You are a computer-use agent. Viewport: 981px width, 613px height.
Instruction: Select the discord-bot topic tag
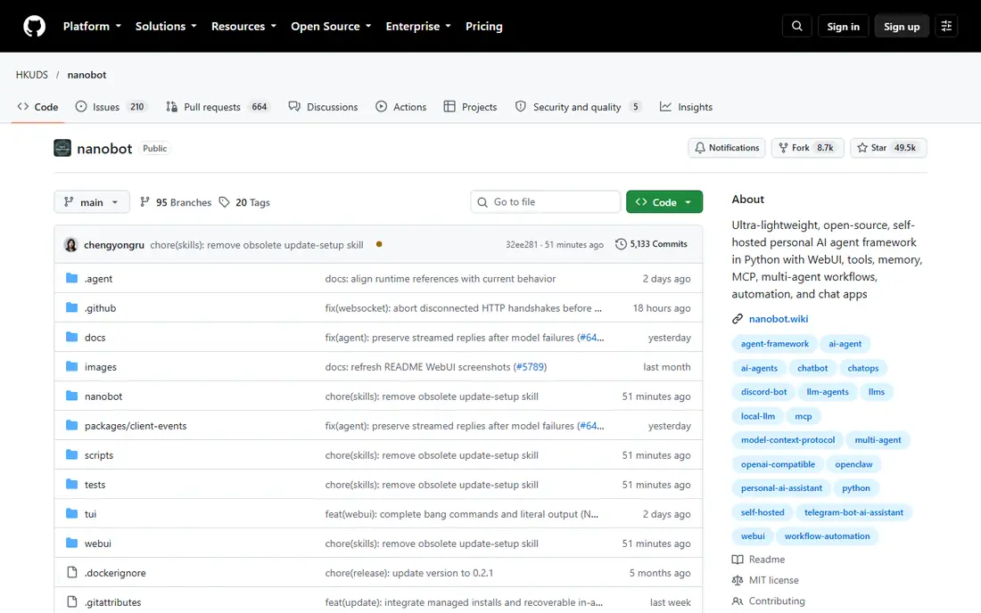(x=764, y=392)
